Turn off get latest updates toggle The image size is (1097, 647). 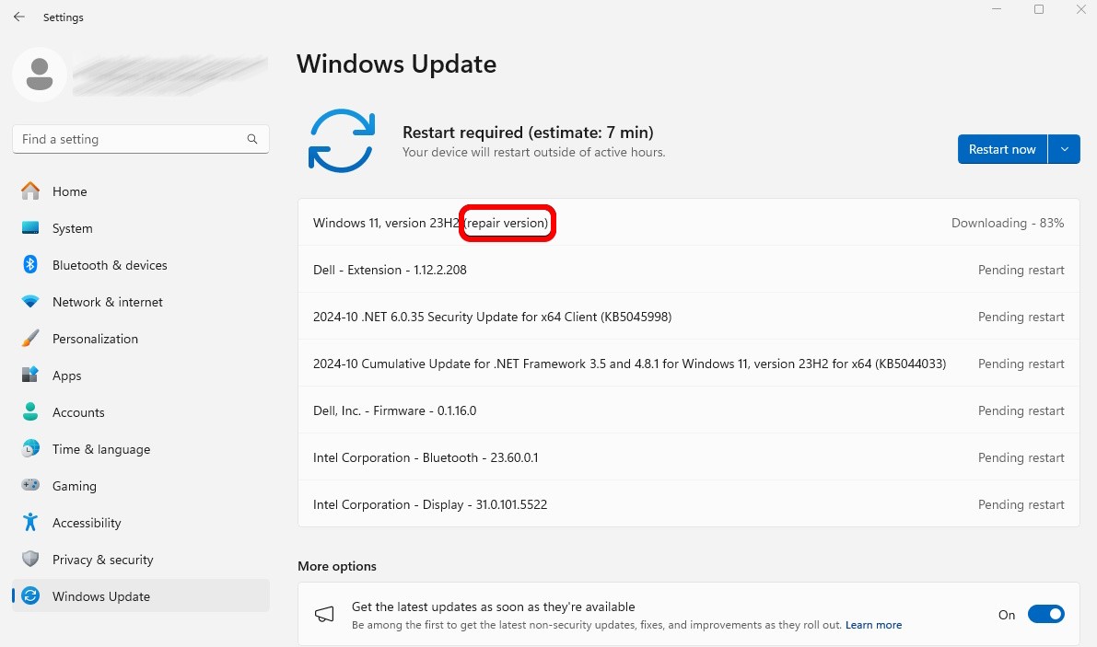click(1045, 614)
